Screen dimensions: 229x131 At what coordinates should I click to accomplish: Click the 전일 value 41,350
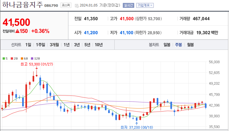pos(91,19)
